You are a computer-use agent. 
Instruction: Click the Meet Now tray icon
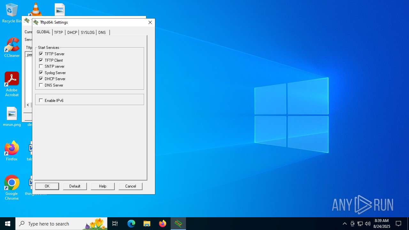click(x=352, y=224)
